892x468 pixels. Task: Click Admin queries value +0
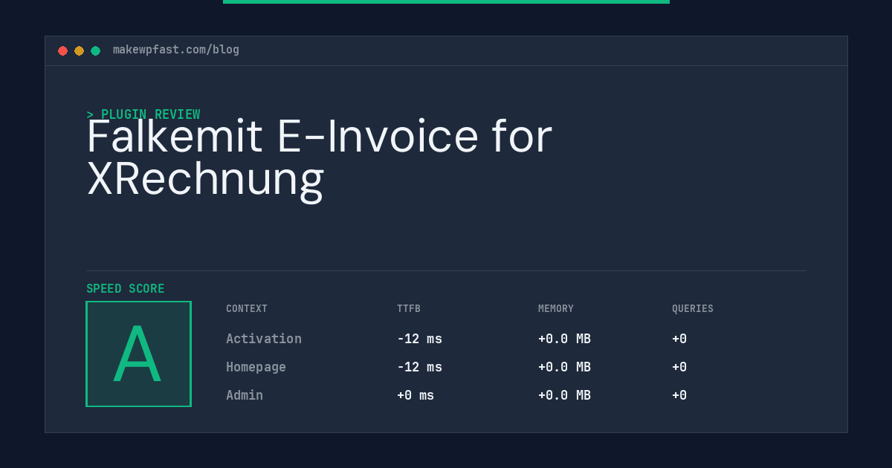pos(679,395)
